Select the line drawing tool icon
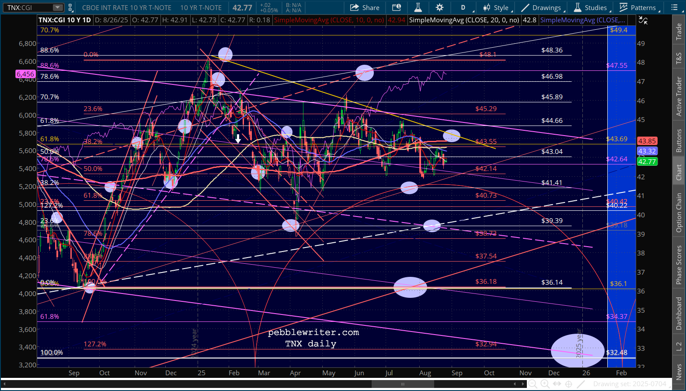Screen dimensions: 686x391 coord(581,384)
